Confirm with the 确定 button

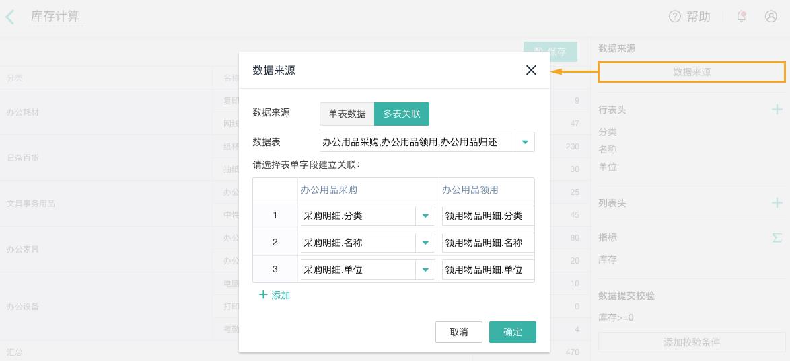click(x=512, y=332)
